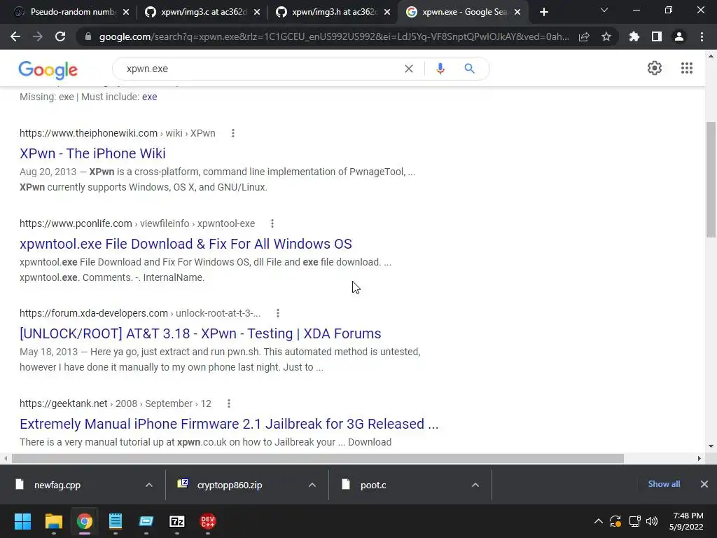
Task: Close the xpwn.exe Google Search tab
Action: (517, 12)
